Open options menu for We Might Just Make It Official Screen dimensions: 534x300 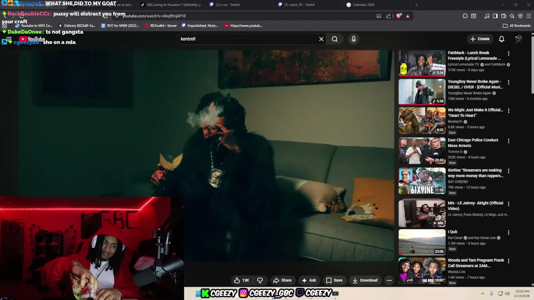(x=508, y=111)
